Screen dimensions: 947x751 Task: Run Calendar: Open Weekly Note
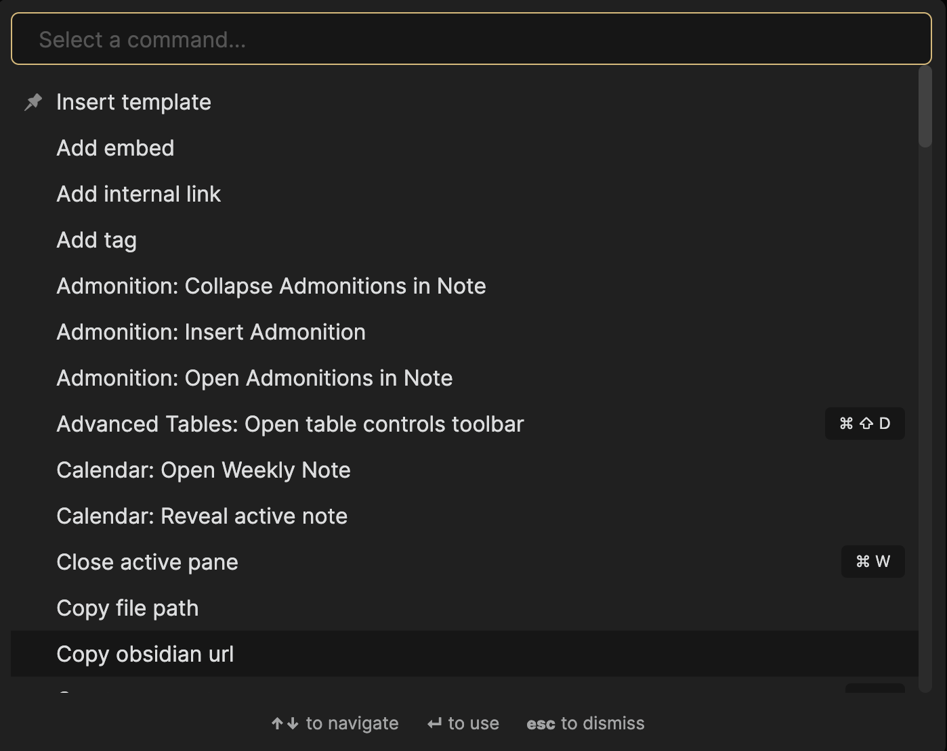(x=465, y=470)
